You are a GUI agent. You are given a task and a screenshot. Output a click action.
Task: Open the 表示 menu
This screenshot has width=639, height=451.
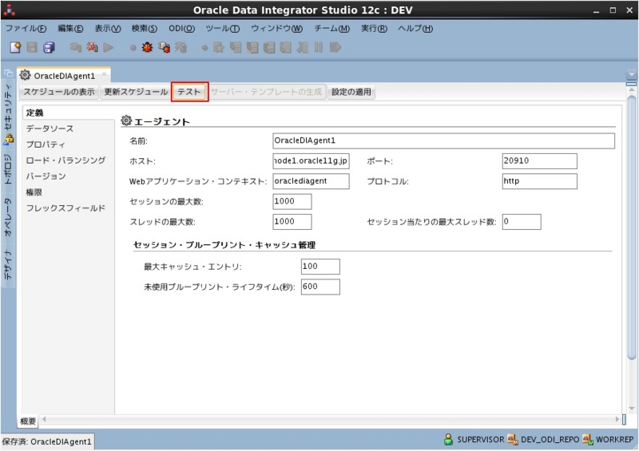pyautogui.click(x=108, y=29)
